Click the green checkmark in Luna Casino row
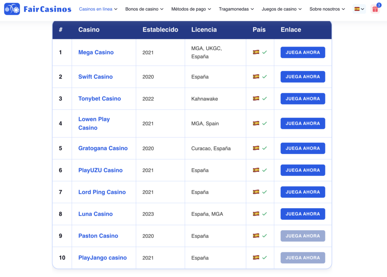This screenshot has height=277, width=387. [265, 214]
